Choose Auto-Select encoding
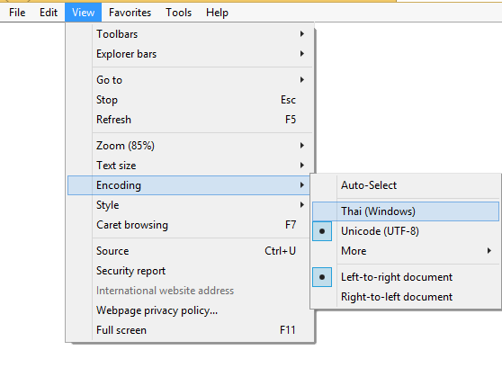The image size is (502, 377). click(406, 185)
